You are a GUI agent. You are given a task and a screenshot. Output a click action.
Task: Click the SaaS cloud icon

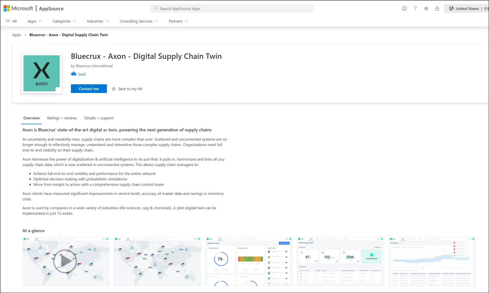[74, 74]
